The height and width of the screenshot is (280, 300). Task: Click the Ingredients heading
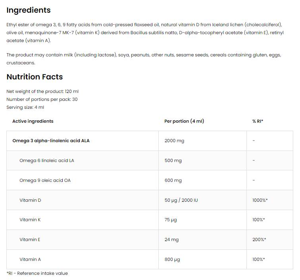pyautogui.click(x=29, y=10)
